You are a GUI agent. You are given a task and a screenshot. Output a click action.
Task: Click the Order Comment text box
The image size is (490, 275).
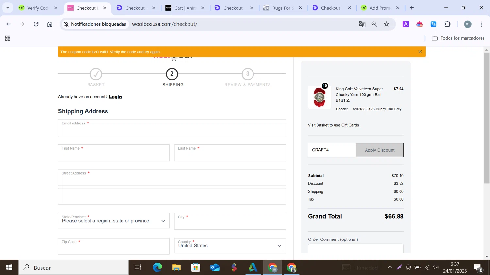click(356, 249)
